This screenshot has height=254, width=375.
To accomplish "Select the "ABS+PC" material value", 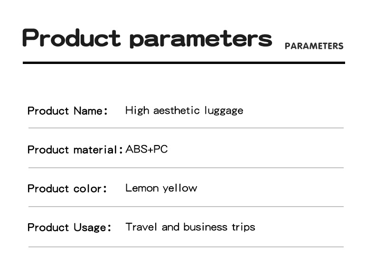I will pyautogui.click(x=147, y=150).
